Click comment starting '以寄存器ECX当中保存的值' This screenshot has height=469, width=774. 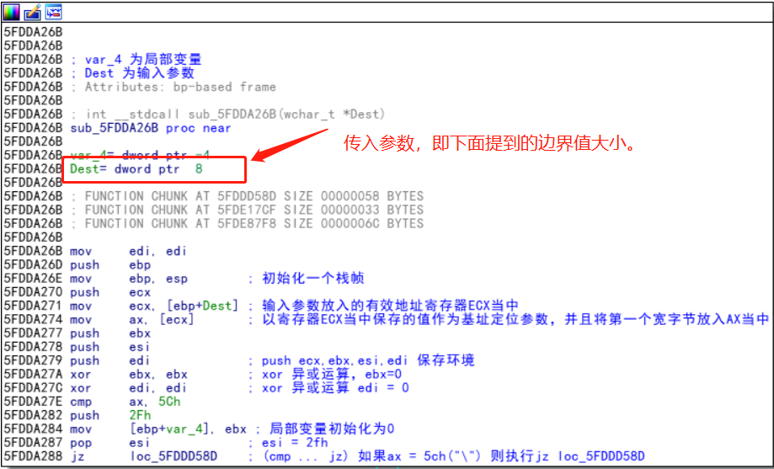coord(515,319)
